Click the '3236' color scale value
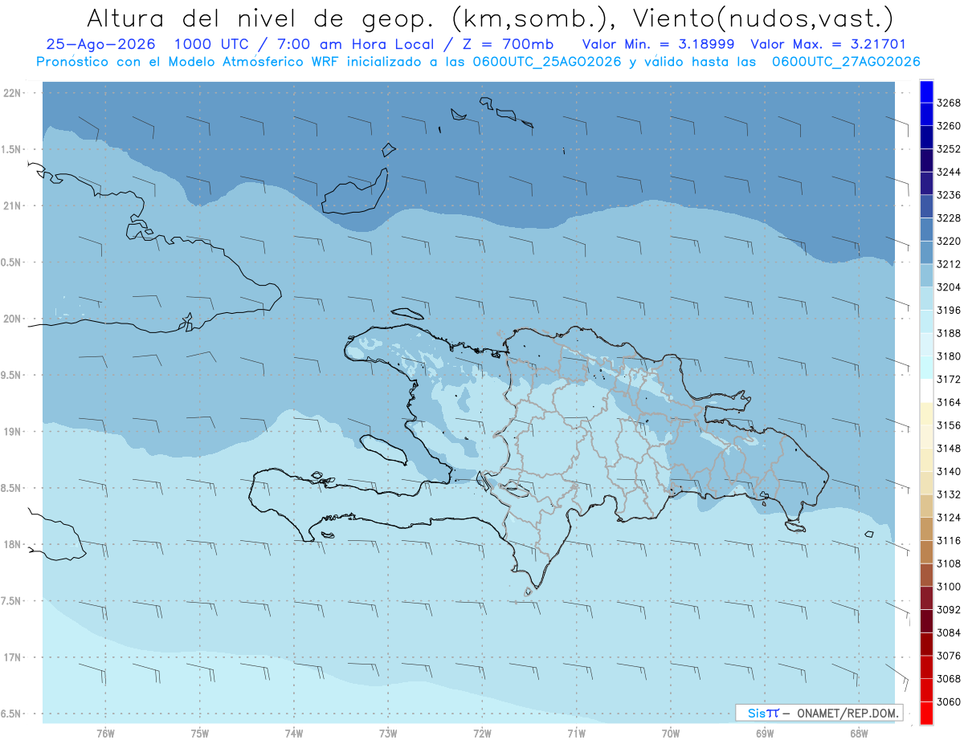 pos(948,195)
